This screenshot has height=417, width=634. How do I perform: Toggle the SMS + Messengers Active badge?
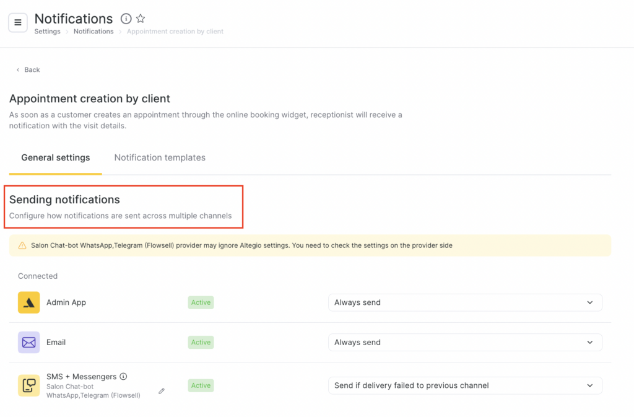(x=201, y=385)
